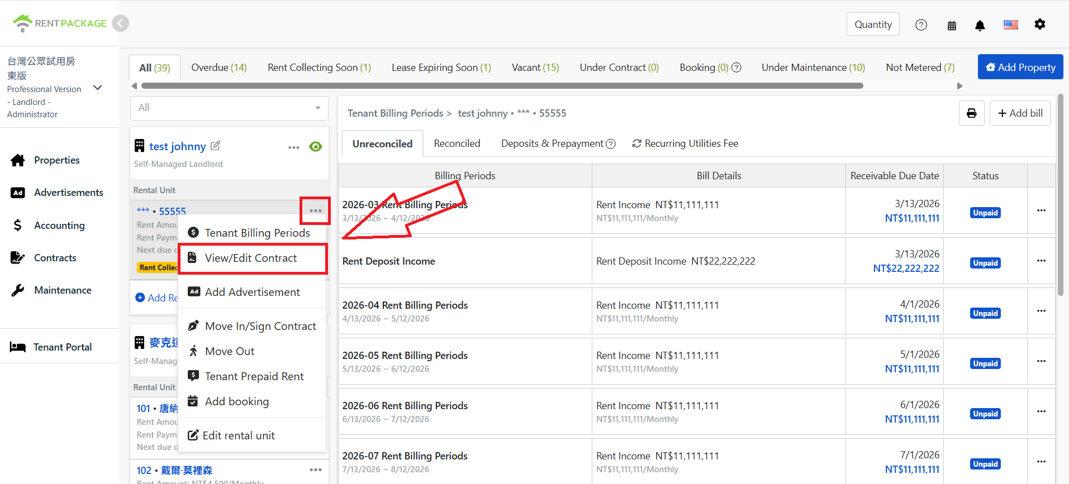Select Under Maintenance (10) tab
This screenshot has height=484, width=1069.
point(813,68)
